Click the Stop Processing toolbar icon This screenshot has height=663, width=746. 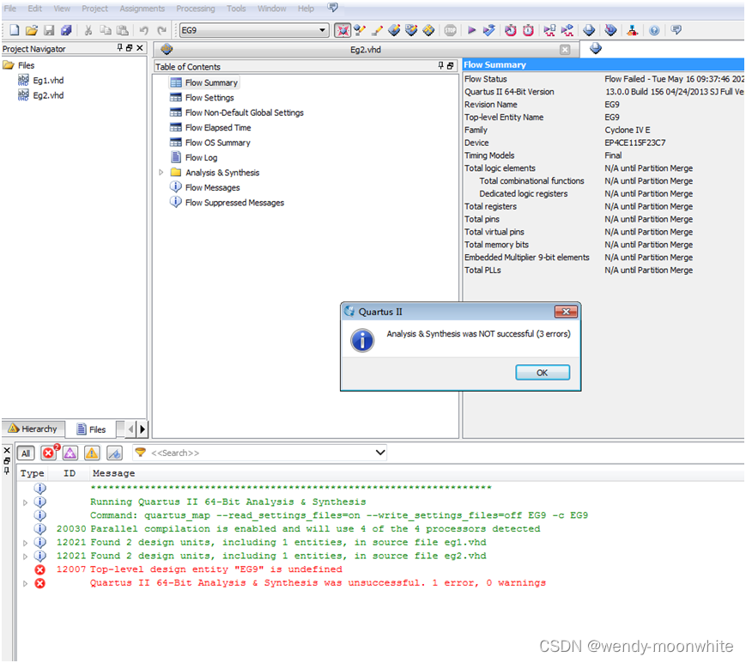(x=450, y=30)
